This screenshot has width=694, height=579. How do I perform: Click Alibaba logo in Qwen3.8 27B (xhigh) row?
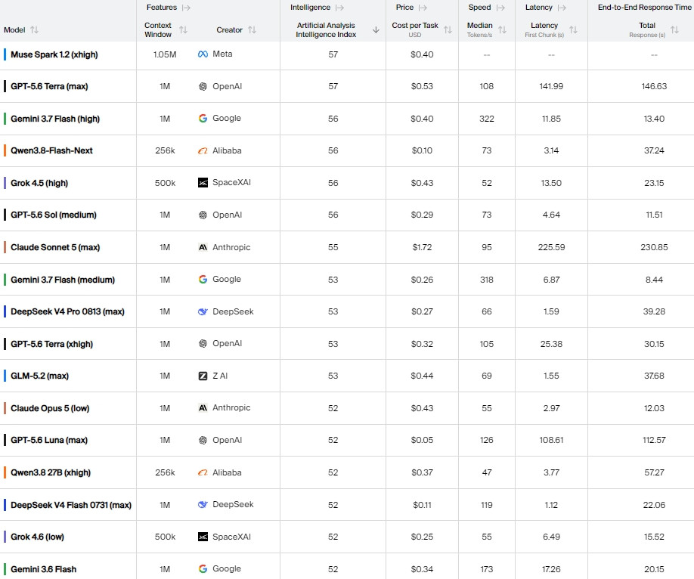[x=203, y=472]
